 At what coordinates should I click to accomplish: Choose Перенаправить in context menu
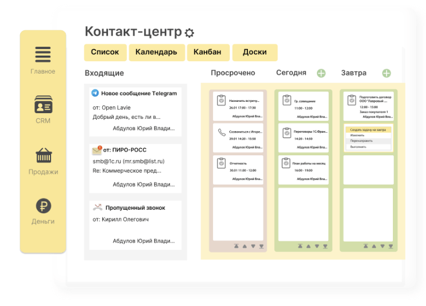tap(368, 141)
